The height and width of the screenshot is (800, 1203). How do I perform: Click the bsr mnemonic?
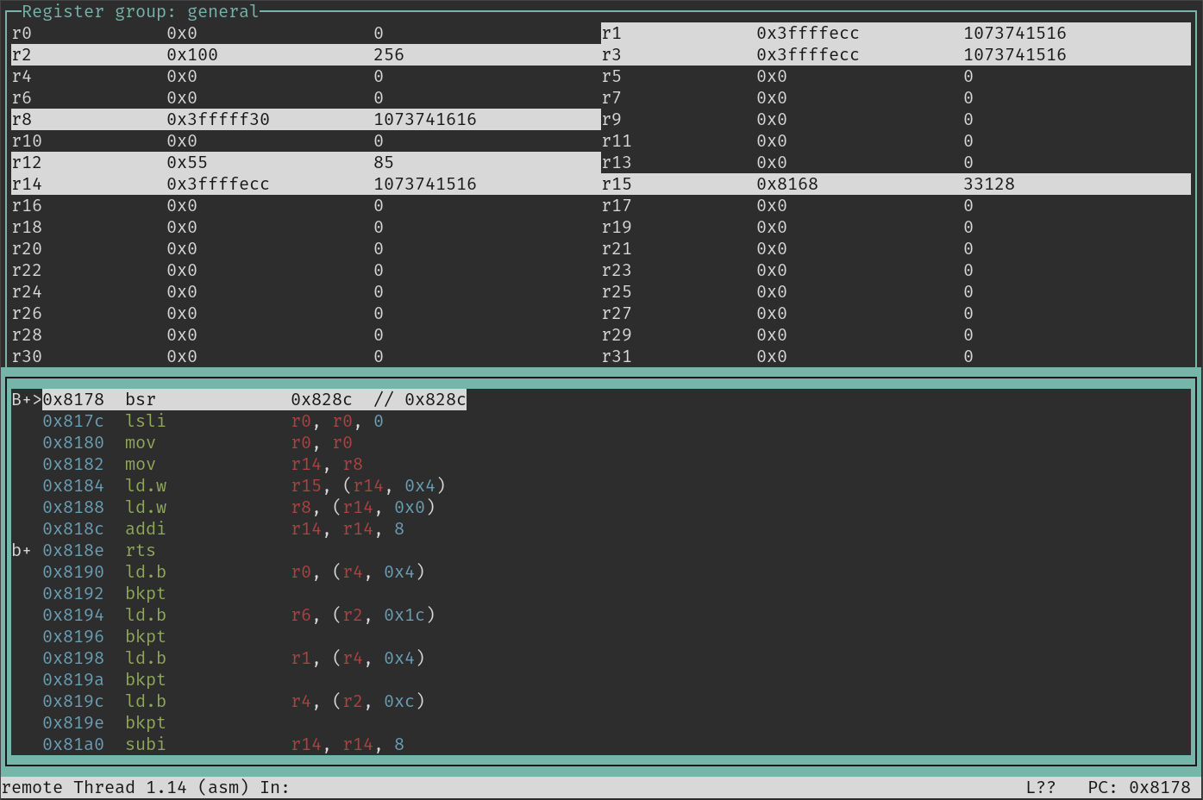point(141,399)
